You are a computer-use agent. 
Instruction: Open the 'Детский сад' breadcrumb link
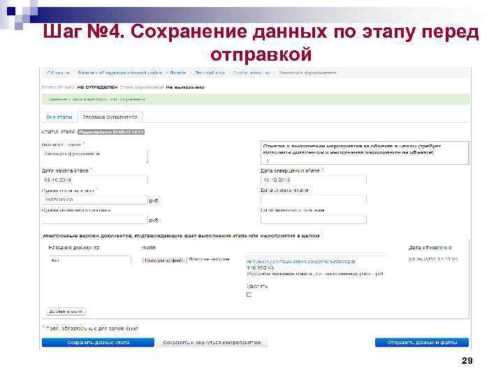[x=210, y=73]
